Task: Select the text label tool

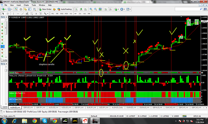Action: [x=41, y=14]
